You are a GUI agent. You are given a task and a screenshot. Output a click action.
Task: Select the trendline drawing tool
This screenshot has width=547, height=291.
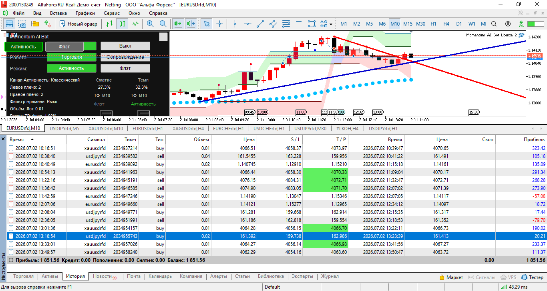point(261,24)
